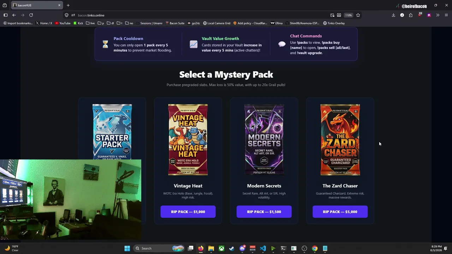This screenshot has width=452, height=254.
Task: Click the 'Modern Secrets' pack title text
Action: point(264,186)
